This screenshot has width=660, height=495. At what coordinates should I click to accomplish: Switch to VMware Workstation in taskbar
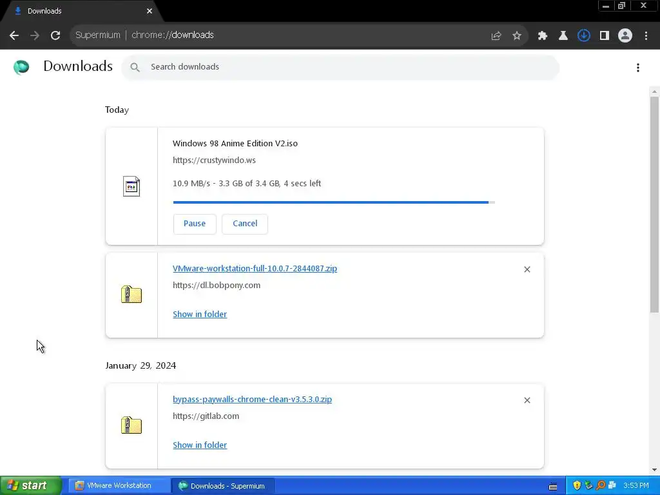pyautogui.click(x=119, y=486)
